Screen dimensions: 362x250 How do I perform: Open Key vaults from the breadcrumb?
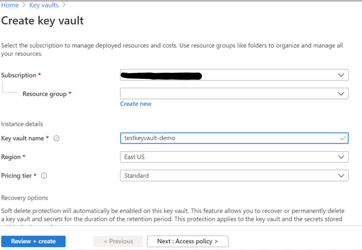[44, 5]
